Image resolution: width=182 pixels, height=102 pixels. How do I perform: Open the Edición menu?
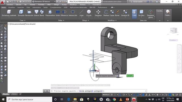point(18,5)
